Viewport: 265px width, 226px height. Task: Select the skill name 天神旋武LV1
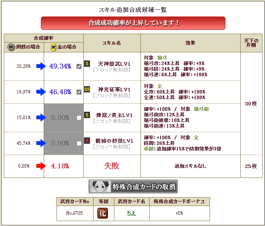pyautogui.click(x=114, y=64)
